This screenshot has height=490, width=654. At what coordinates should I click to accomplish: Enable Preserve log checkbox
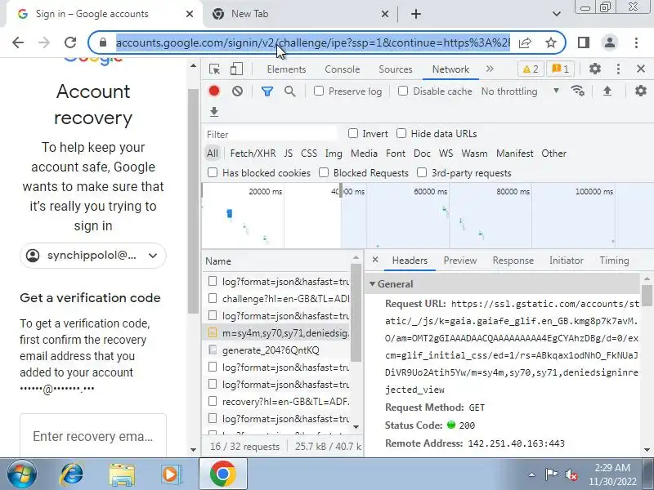coord(319,91)
